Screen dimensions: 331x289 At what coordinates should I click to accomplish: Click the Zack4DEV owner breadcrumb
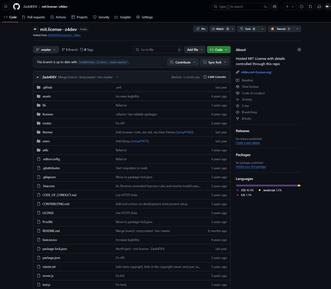30,7
